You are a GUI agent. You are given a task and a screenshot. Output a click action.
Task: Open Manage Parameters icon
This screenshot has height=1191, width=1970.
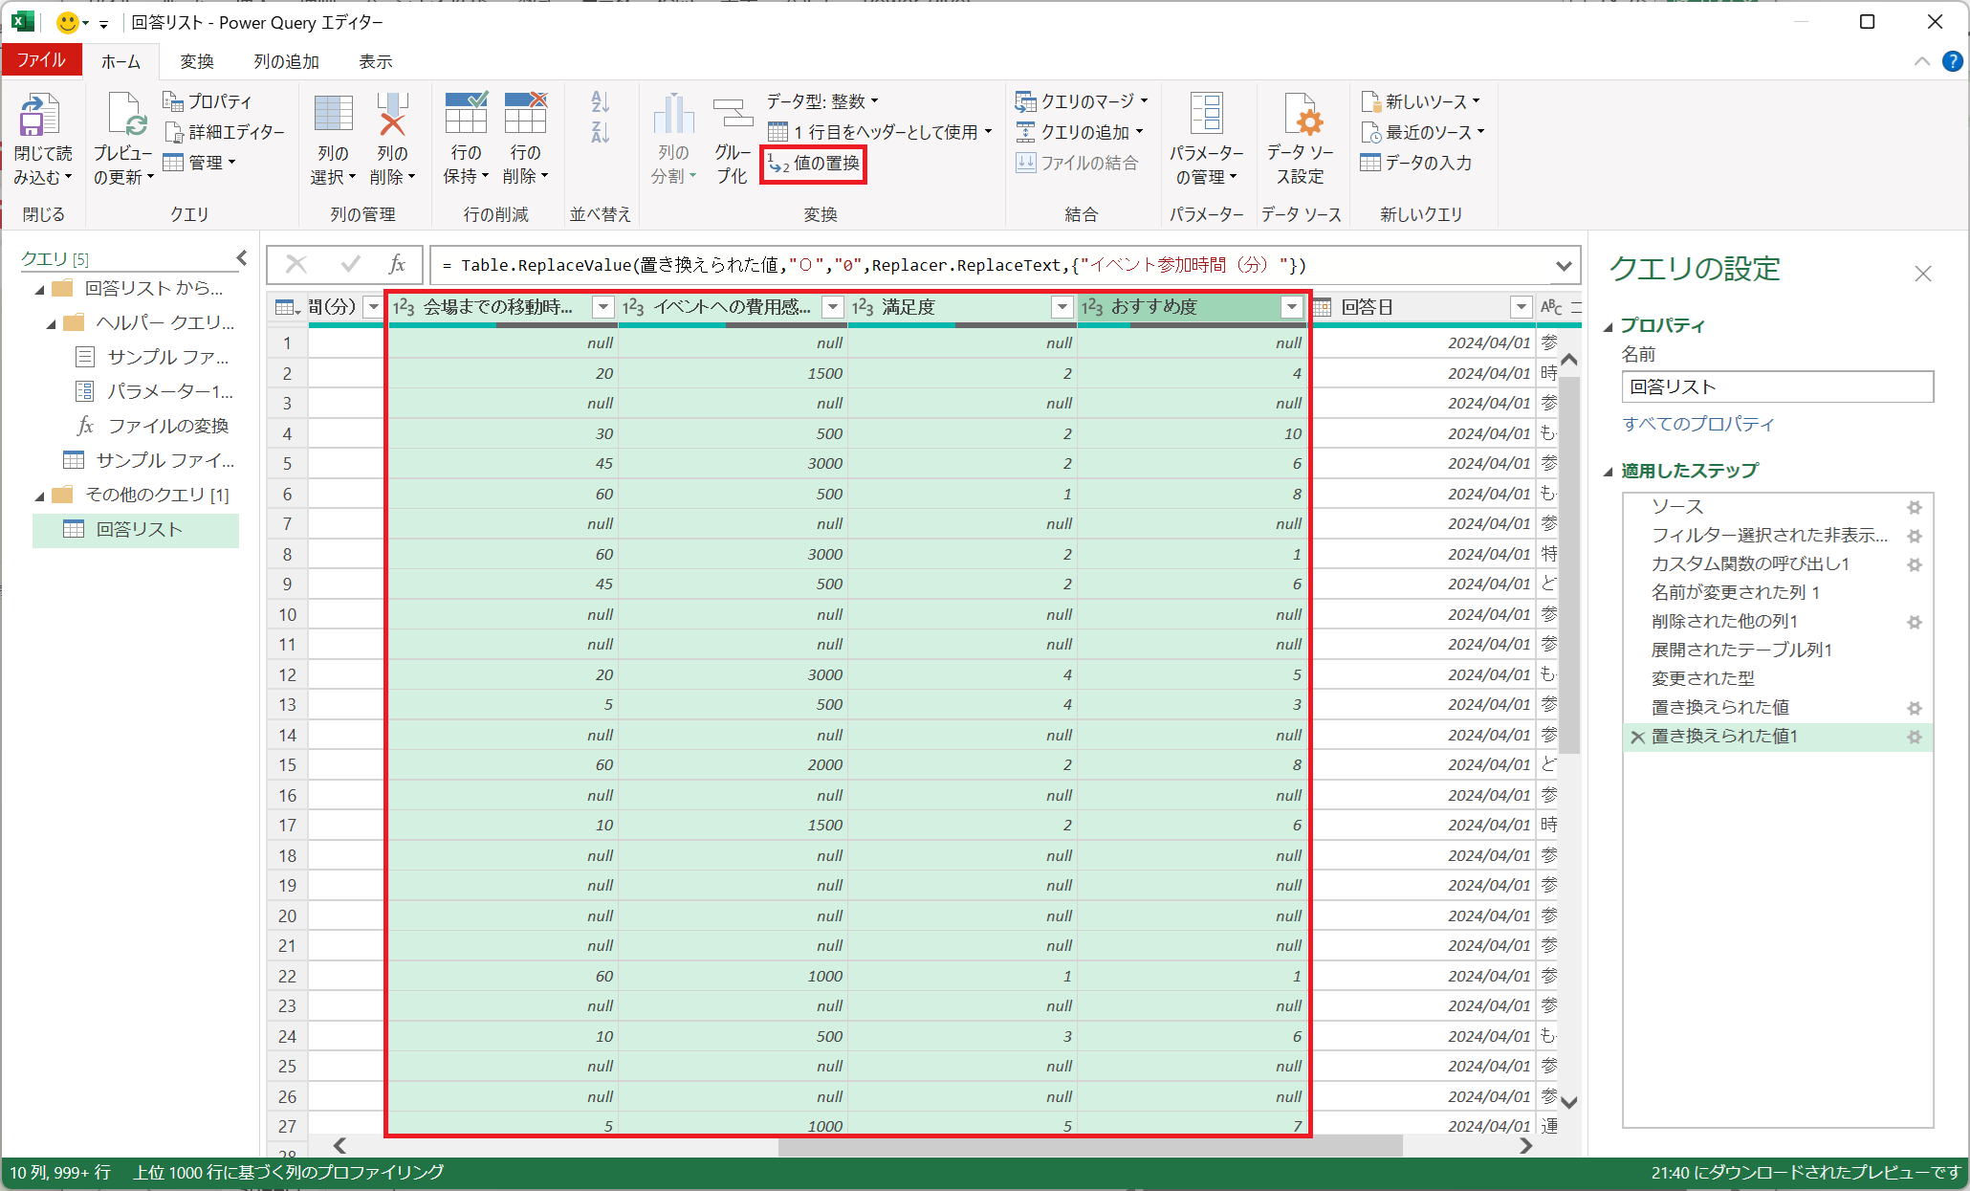[1206, 115]
